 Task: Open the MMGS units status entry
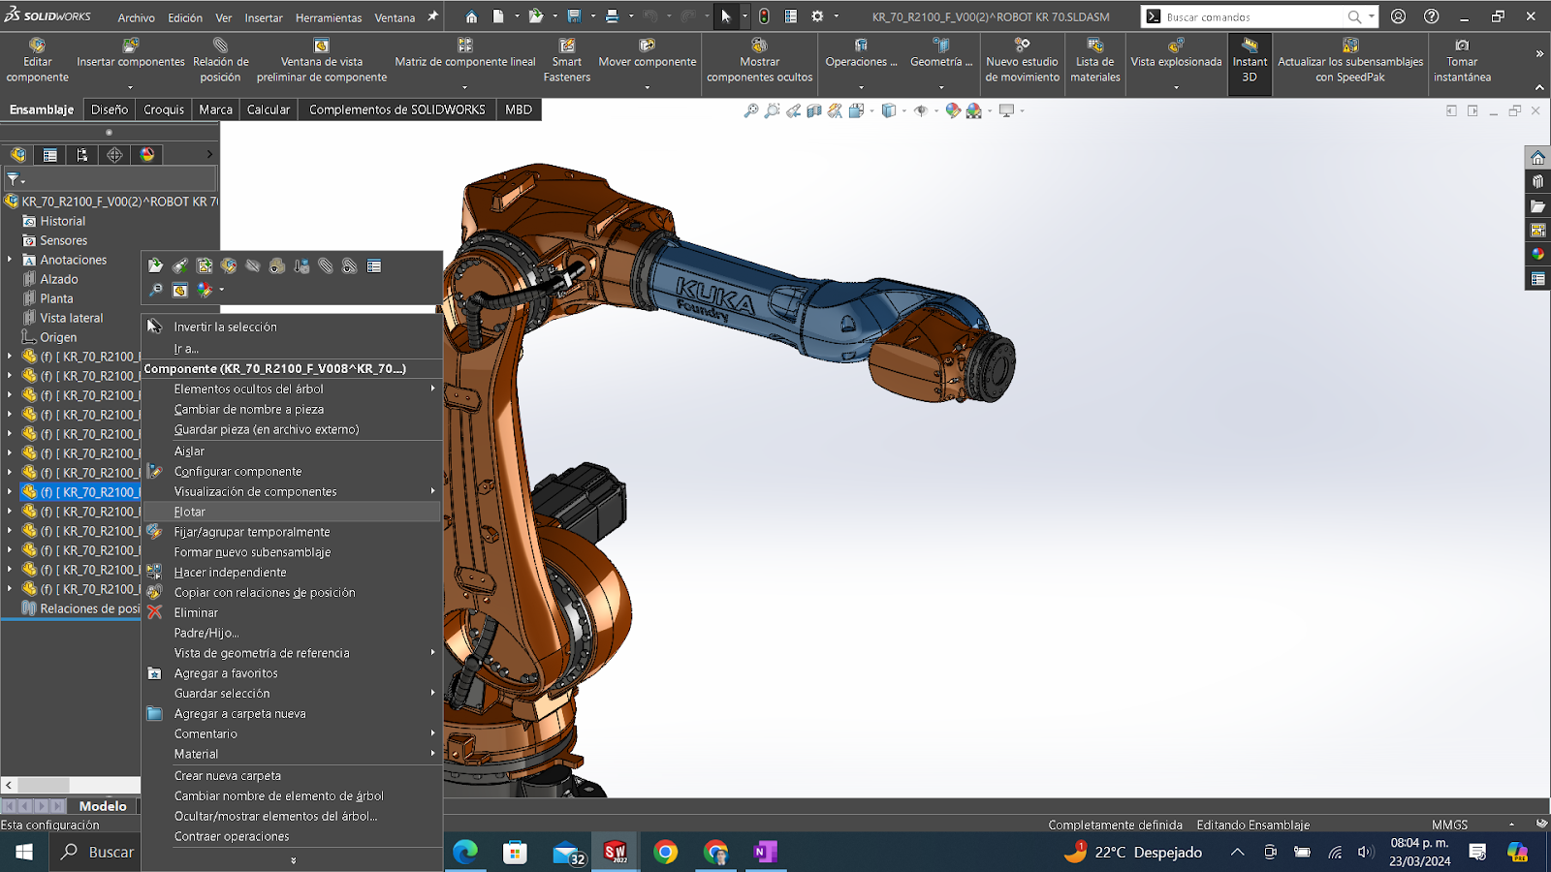tap(1449, 825)
